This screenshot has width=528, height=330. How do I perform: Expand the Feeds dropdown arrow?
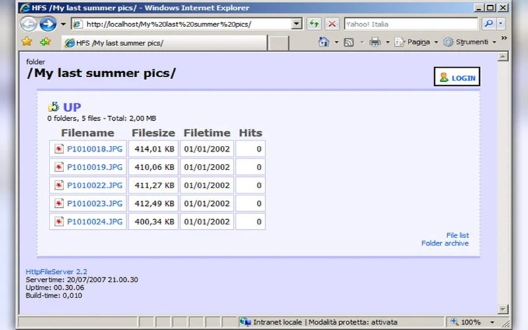(x=362, y=42)
